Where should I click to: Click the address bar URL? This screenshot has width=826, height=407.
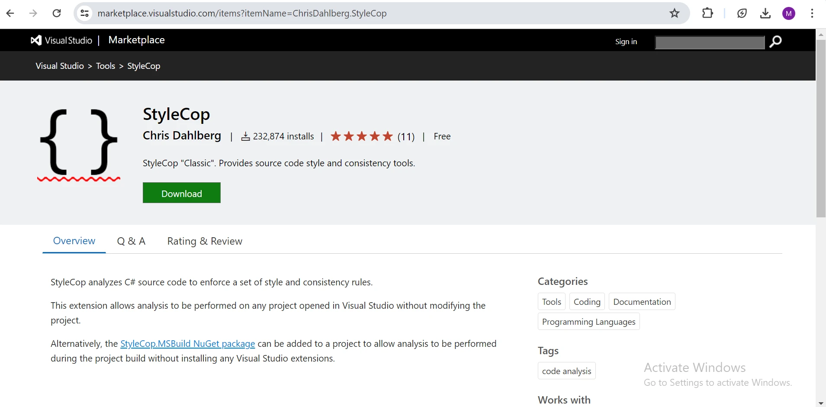[x=242, y=13]
